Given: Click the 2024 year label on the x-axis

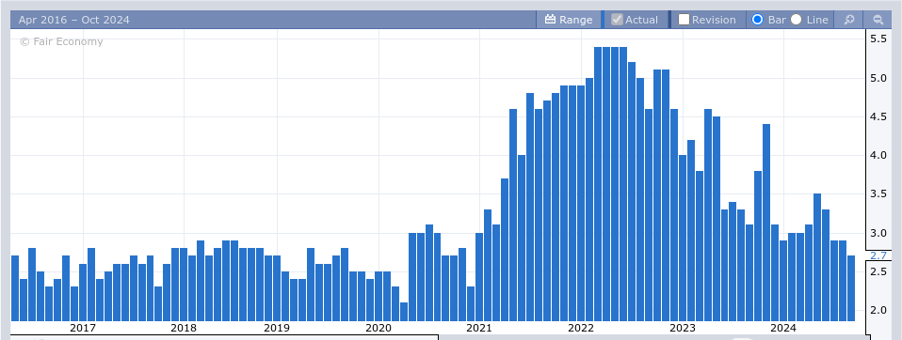Looking at the screenshot, I should [x=783, y=328].
